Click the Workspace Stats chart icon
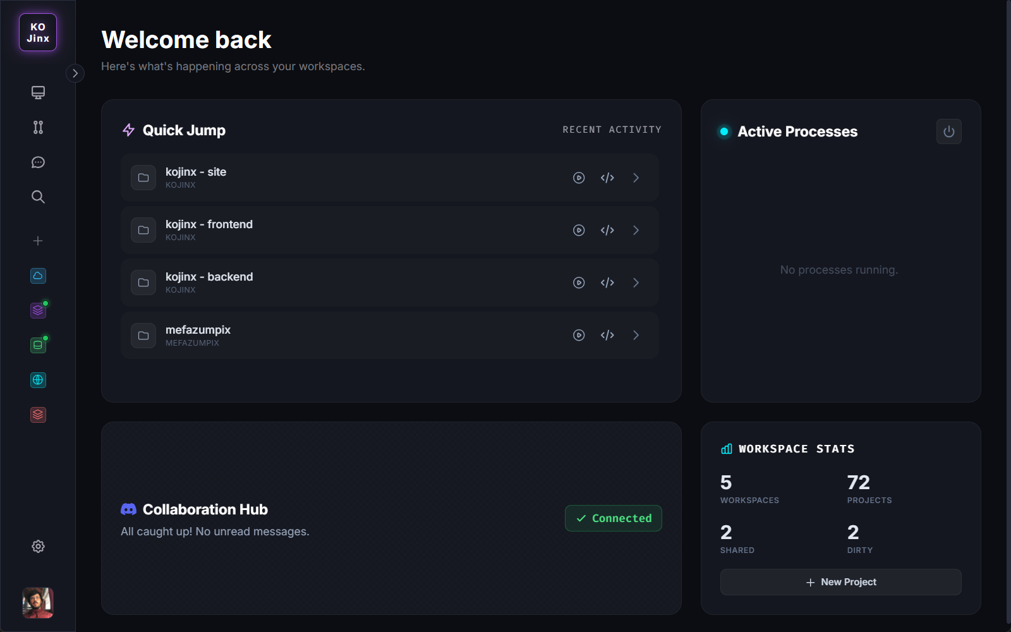Image resolution: width=1011 pixels, height=632 pixels. [727, 449]
